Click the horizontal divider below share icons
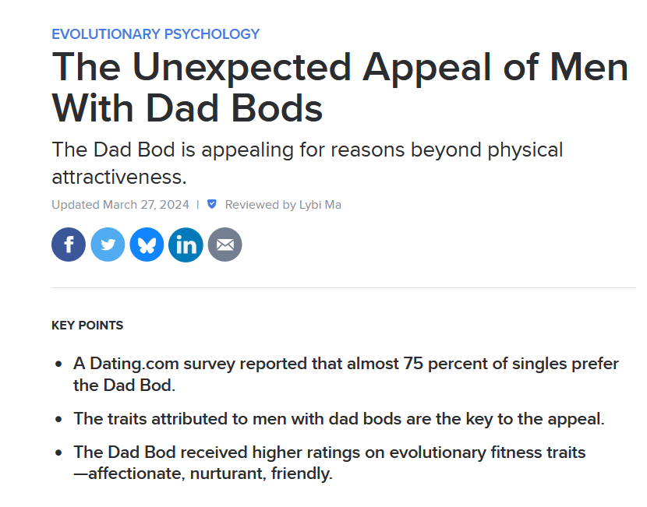The width and height of the screenshot is (647, 507). [344, 287]
